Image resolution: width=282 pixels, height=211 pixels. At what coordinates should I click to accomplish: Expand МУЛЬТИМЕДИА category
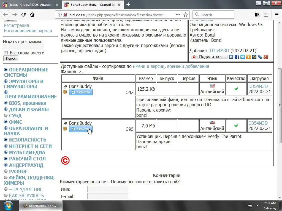click(x=6, y=152)
